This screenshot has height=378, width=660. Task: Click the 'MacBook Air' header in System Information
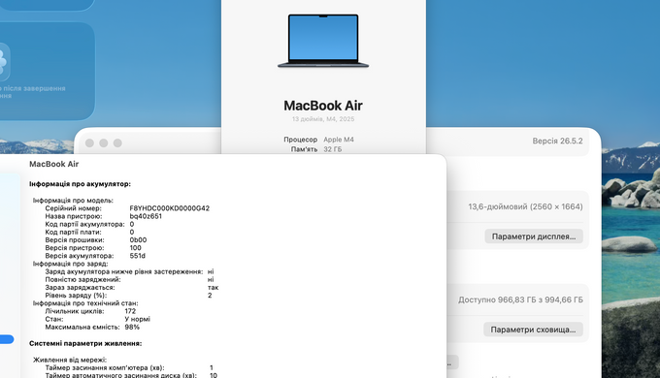pos(54,164)
